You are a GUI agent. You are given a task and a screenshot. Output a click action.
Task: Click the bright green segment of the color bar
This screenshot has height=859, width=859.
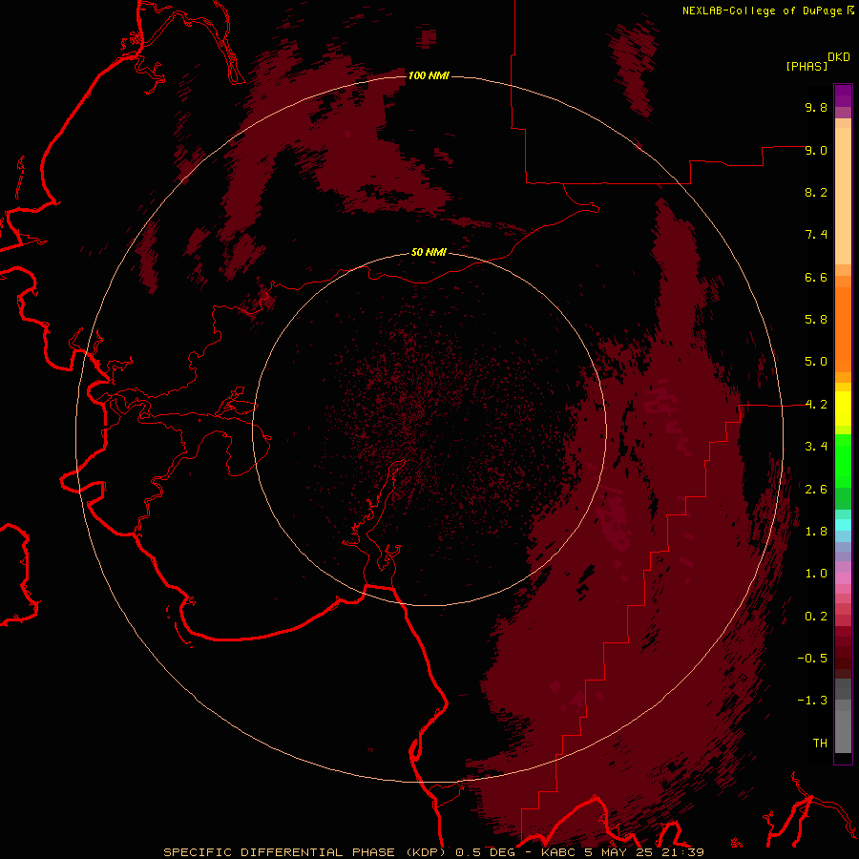pyautogui.click(x=843, y=460)
